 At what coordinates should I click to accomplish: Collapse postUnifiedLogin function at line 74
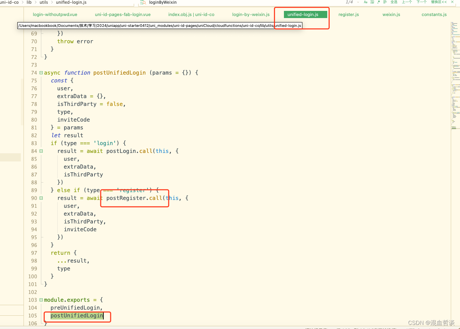[41, 73]
